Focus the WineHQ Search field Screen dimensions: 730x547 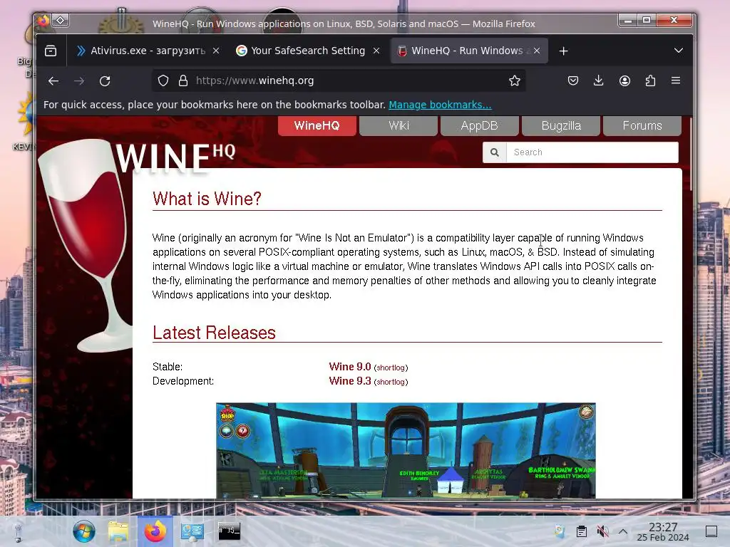[x=592, y=152]
